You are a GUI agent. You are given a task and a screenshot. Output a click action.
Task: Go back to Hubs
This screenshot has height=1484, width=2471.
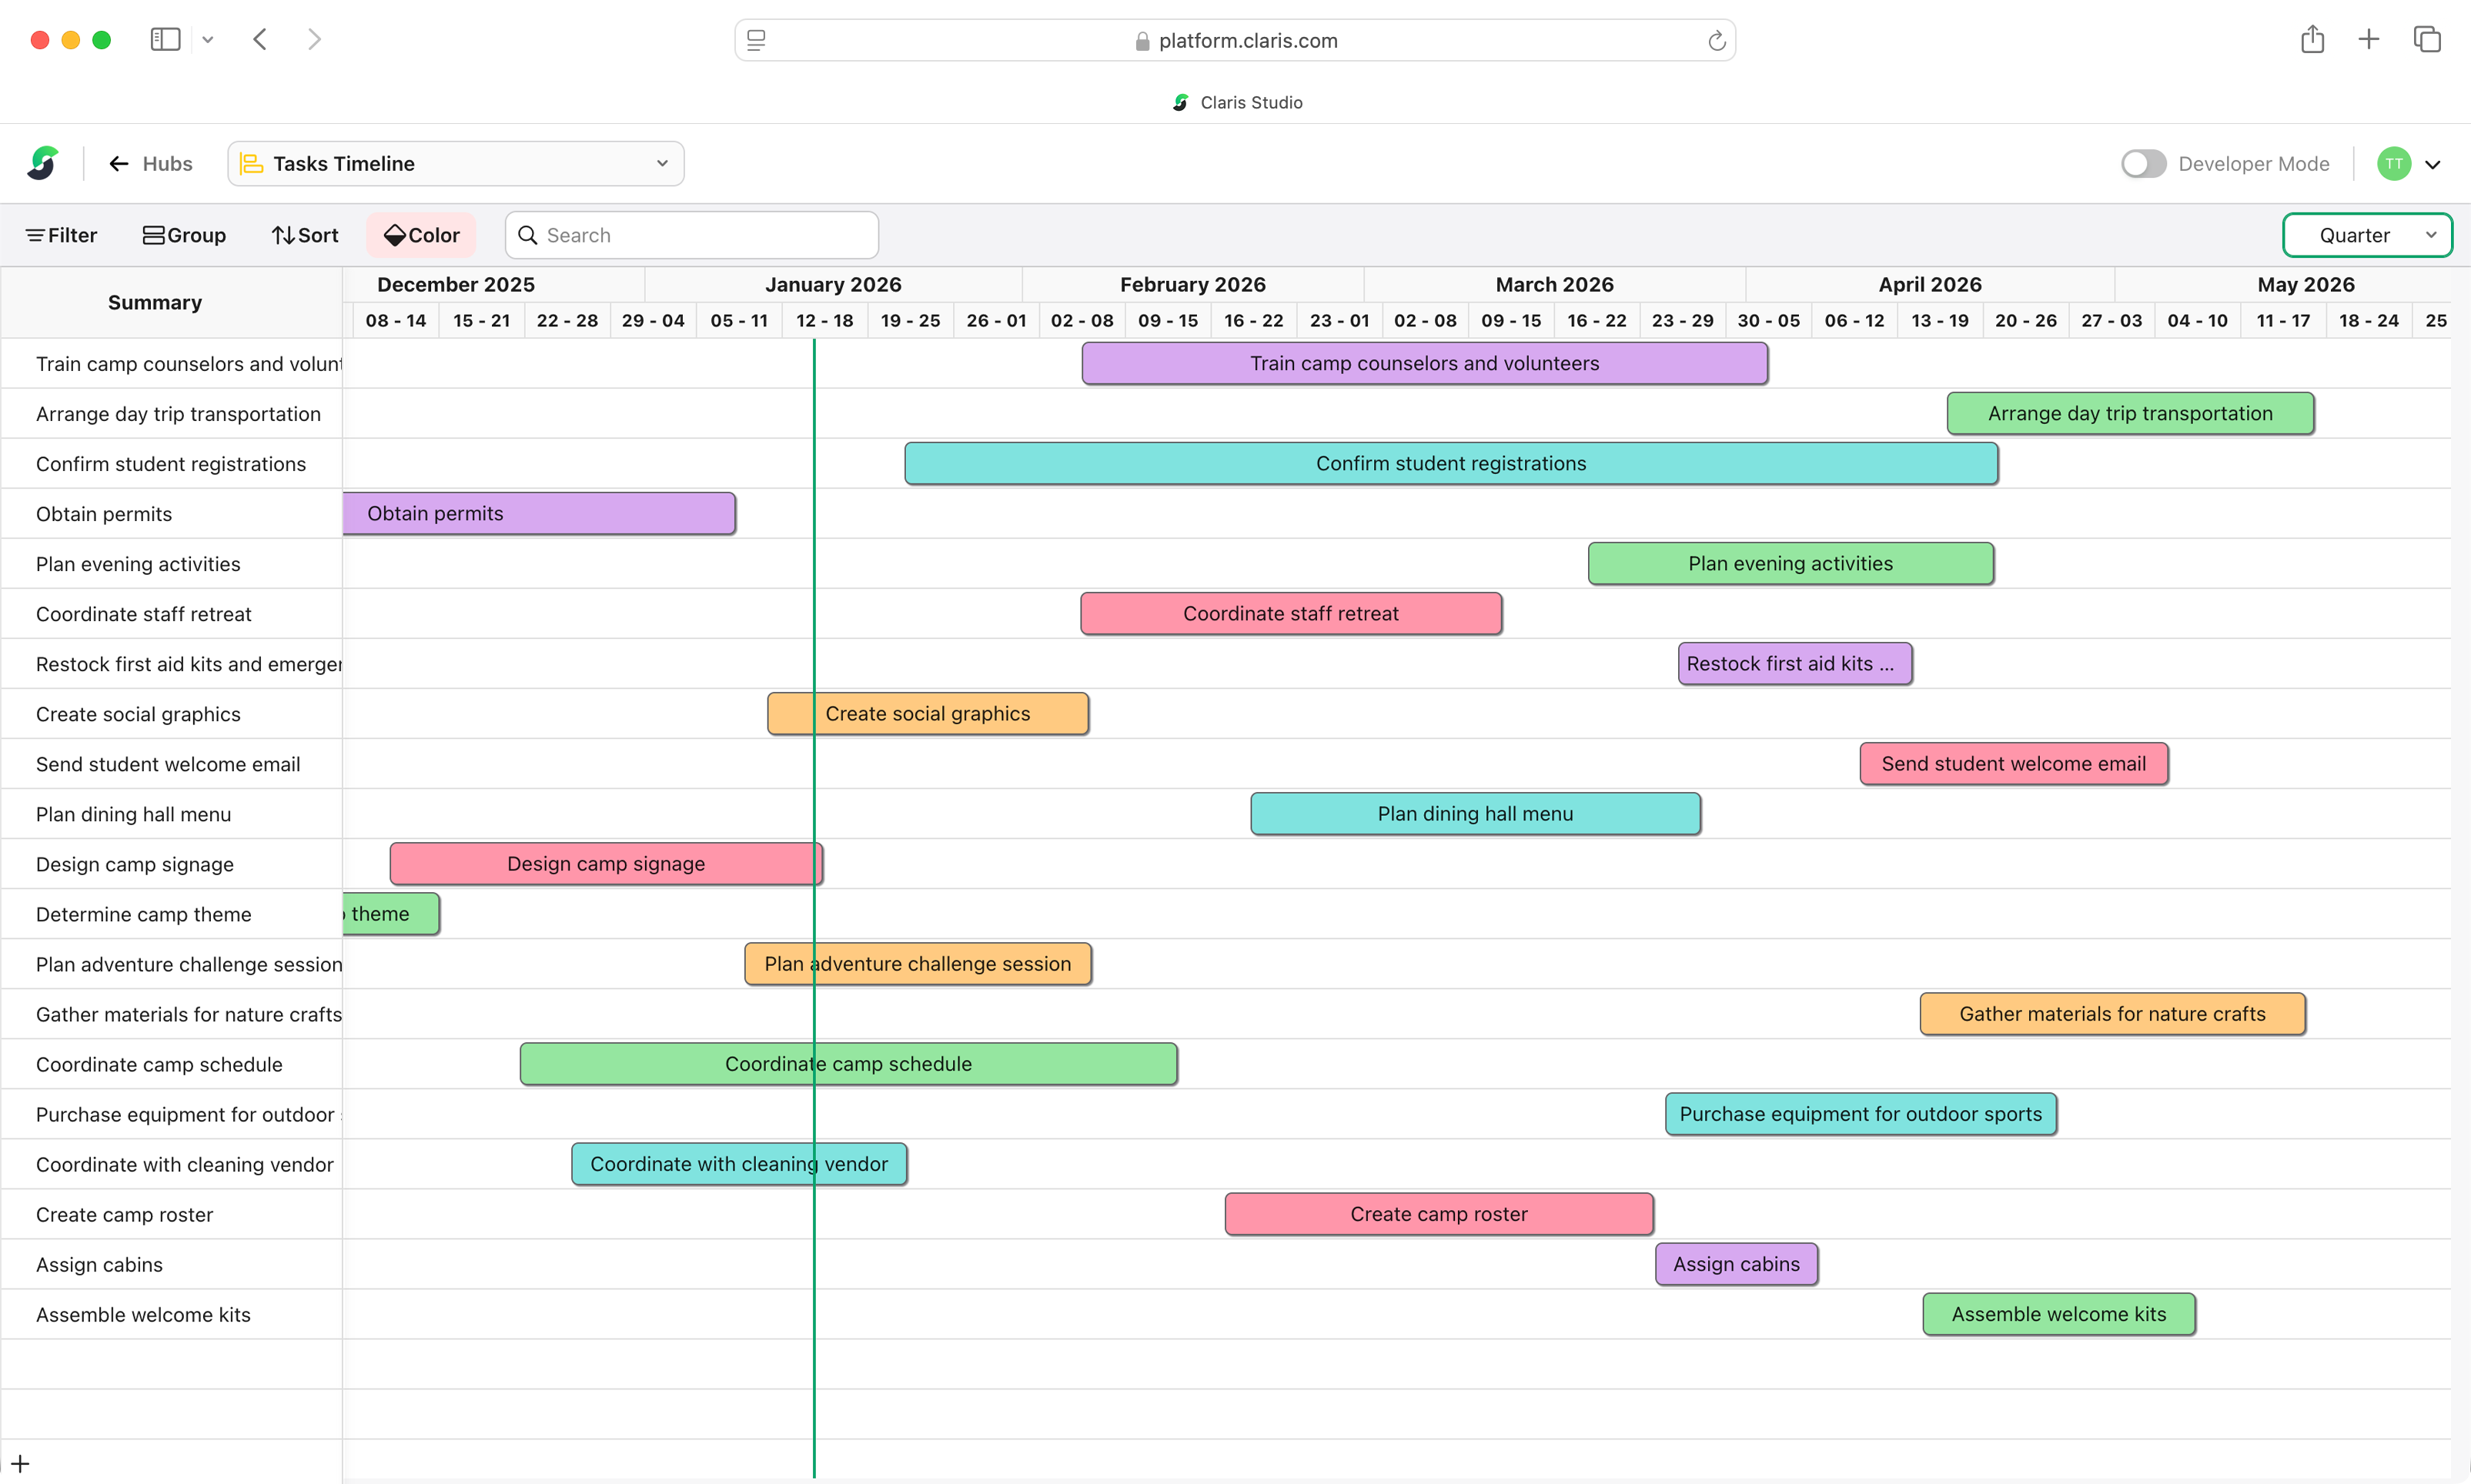click(x=150, y=163)
